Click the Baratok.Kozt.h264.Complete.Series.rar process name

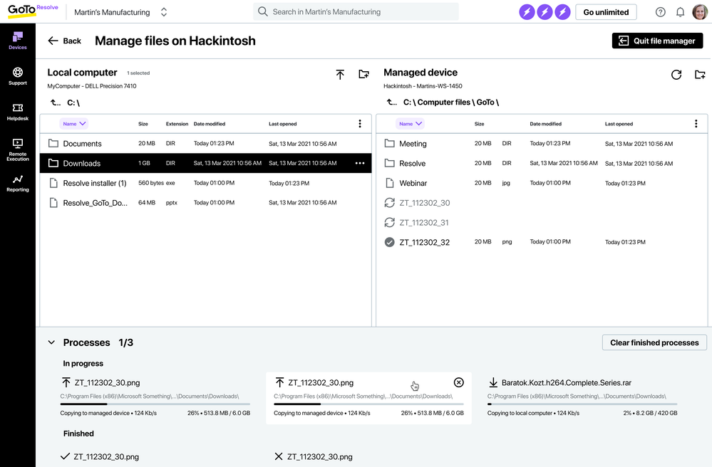tap(566, 383)
